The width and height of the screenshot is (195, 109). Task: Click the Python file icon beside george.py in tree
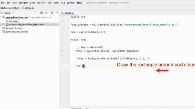click(7, 21)
